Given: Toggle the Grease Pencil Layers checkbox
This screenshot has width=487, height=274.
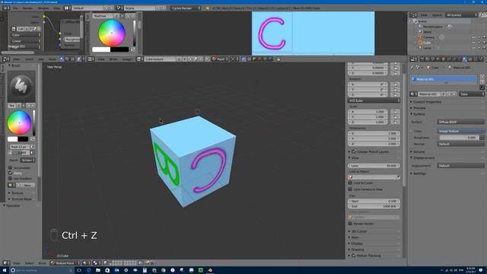Looking at the screenshot, I should (353, 152).
